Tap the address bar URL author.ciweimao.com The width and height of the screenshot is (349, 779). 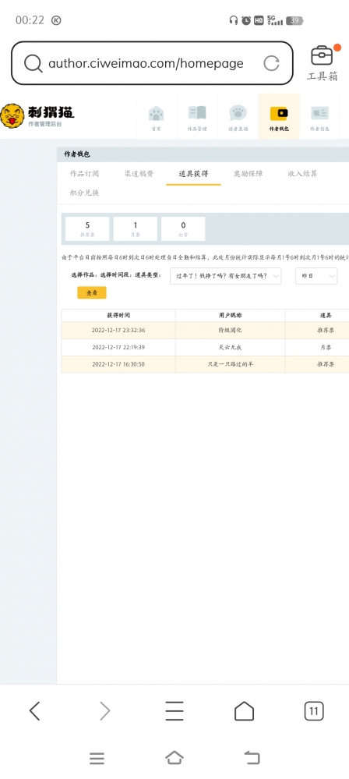point(146,64)
